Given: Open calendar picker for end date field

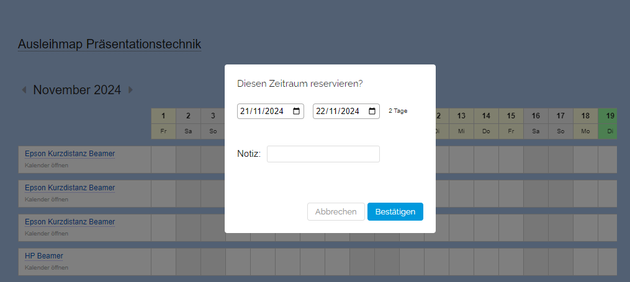Looking at the screenshot, I should click(372, 112).
